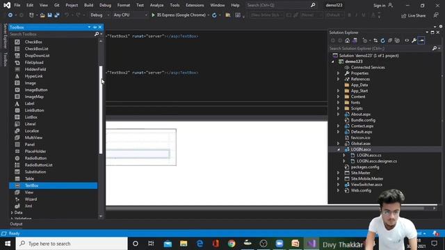Expand the References node

[338, 79]
